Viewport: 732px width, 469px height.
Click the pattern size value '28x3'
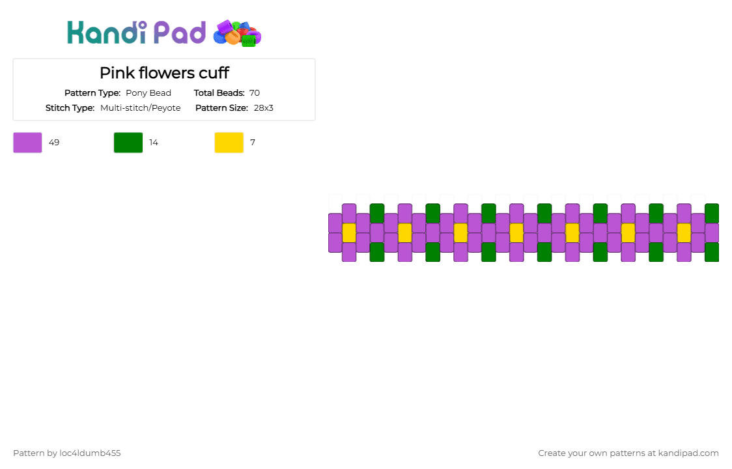click(x=264, y=108)
